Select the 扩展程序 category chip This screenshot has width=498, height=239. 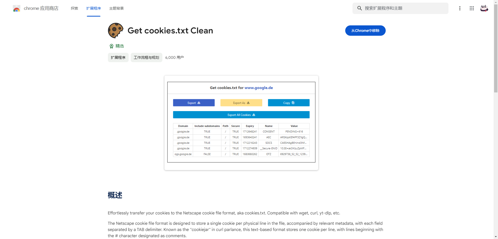118,57
